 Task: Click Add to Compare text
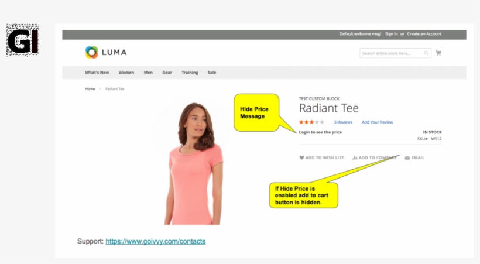[x=378, y=157]
